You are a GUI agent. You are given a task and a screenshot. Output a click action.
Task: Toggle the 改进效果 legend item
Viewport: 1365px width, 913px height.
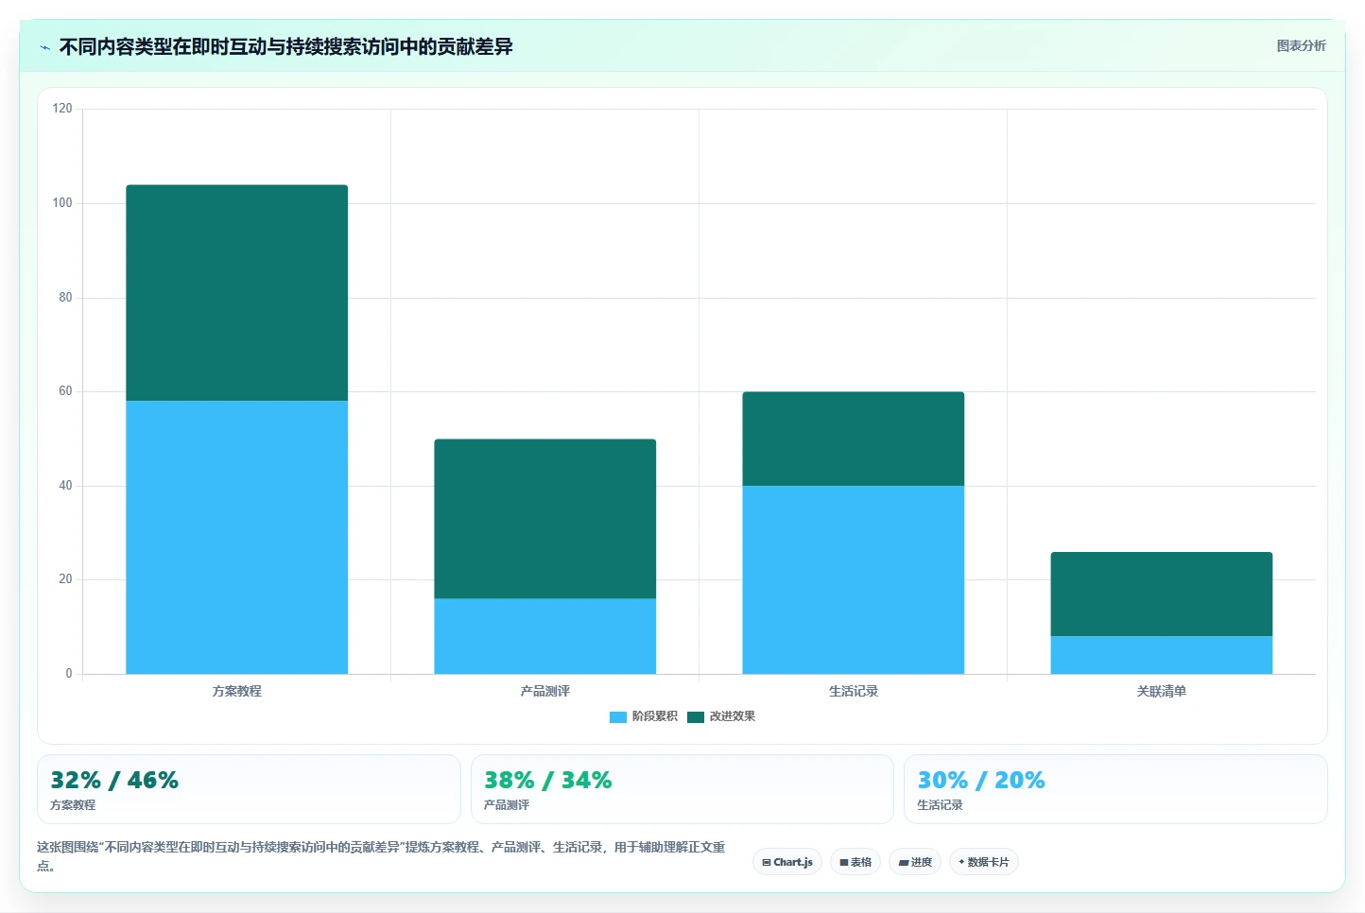(721, 716)
